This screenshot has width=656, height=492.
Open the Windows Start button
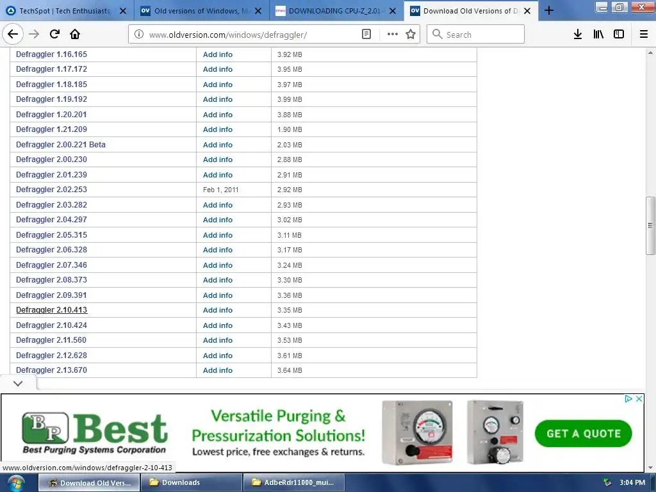[x=15, y=483]
